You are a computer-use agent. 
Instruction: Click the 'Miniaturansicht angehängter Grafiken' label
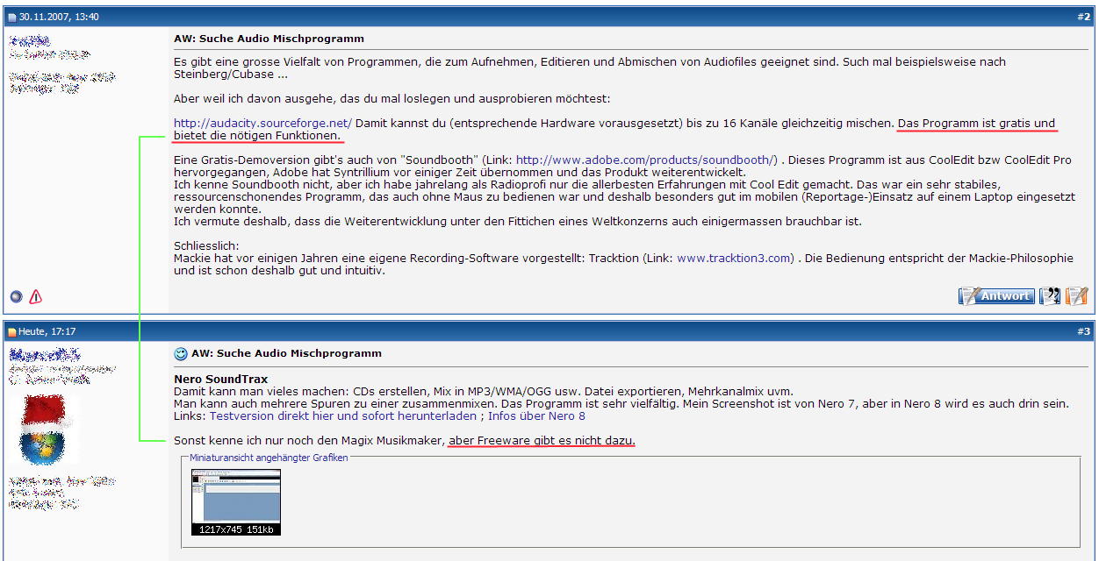pyautogui.click(x=269, y=458)
